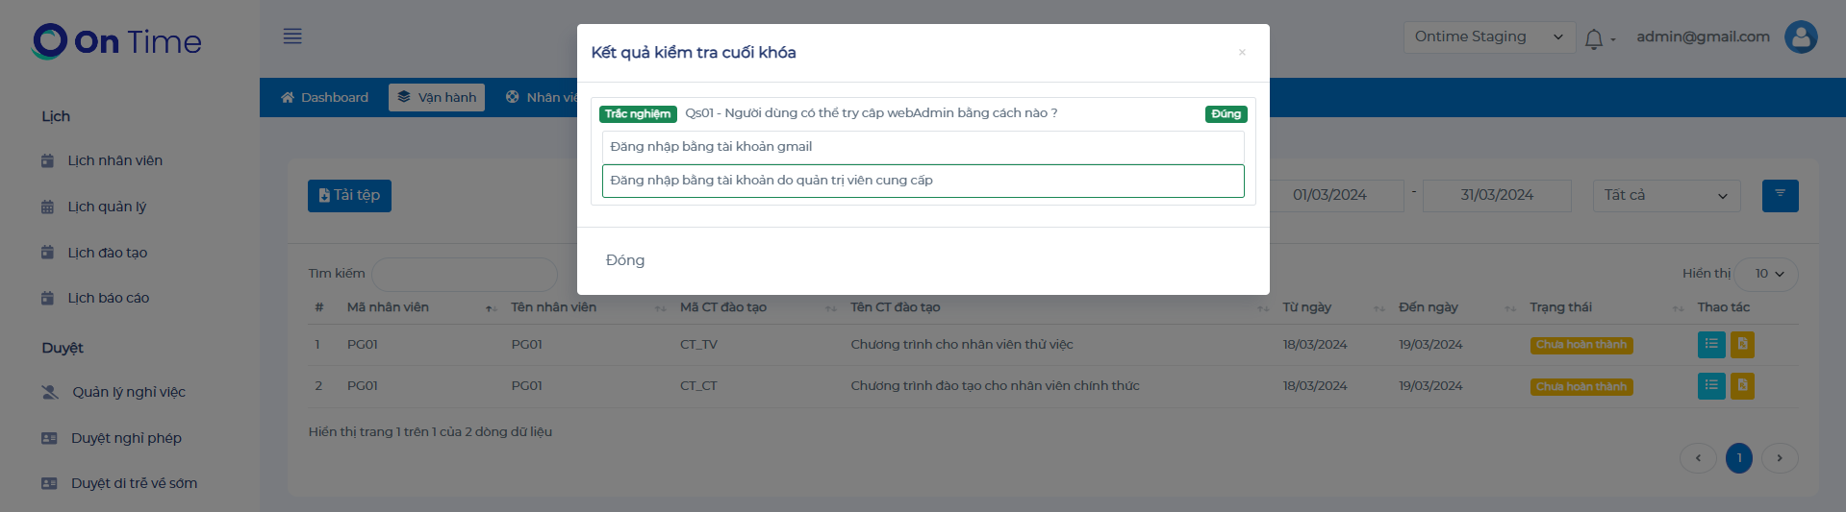The height and width of the screenshot is (512, 1846).
Task: Open the notification bell
Action: [1594, 38]
